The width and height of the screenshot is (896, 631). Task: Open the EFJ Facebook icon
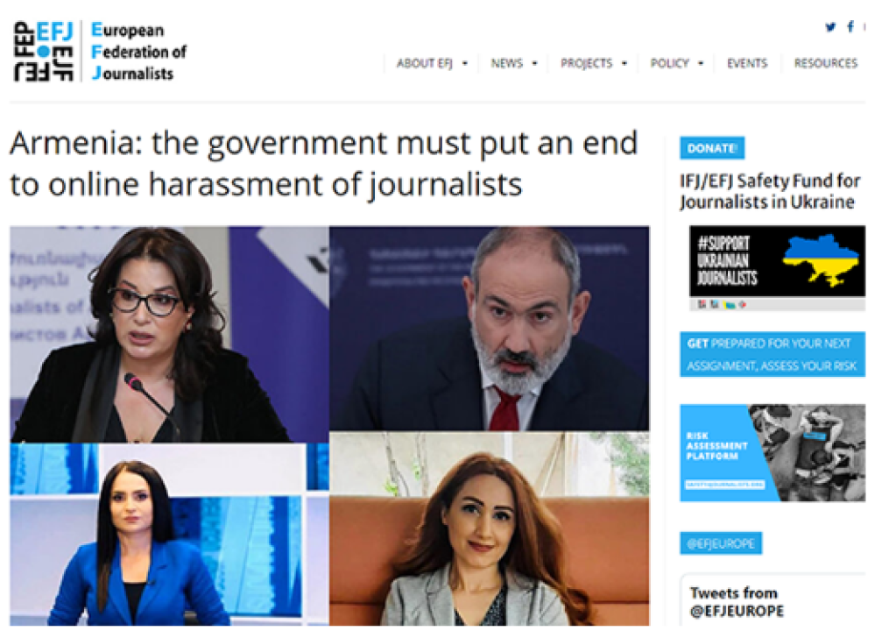[x=850, y=26]
